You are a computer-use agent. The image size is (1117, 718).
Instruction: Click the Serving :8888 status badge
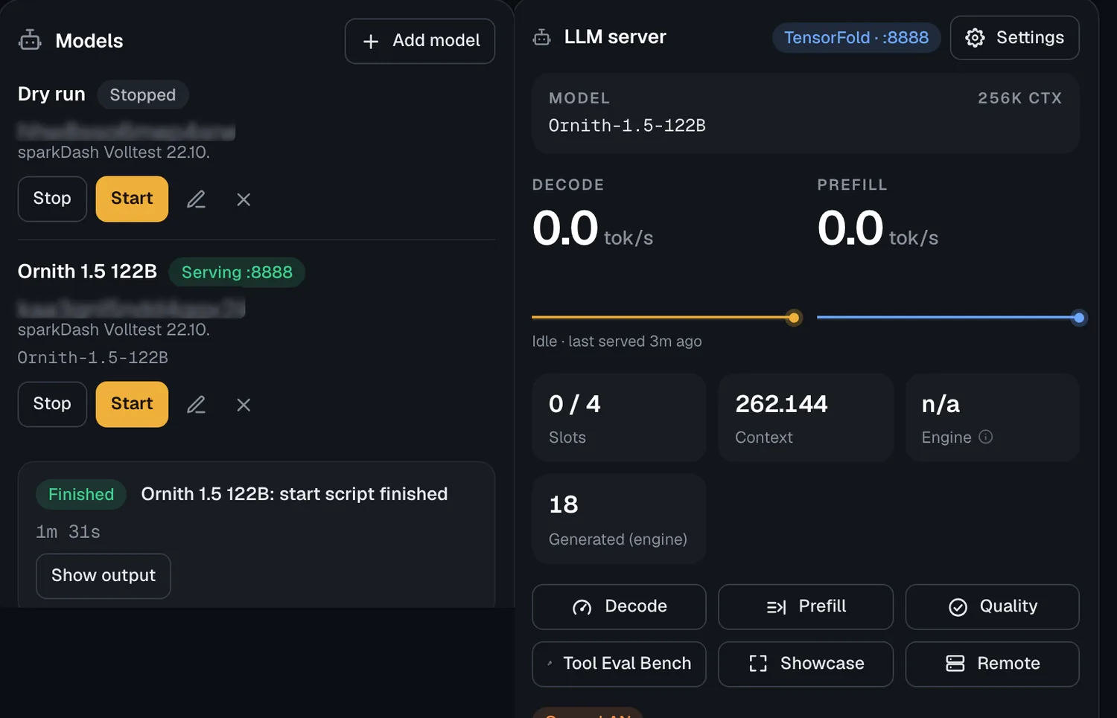pyautogui.click(x=237, y=272)
